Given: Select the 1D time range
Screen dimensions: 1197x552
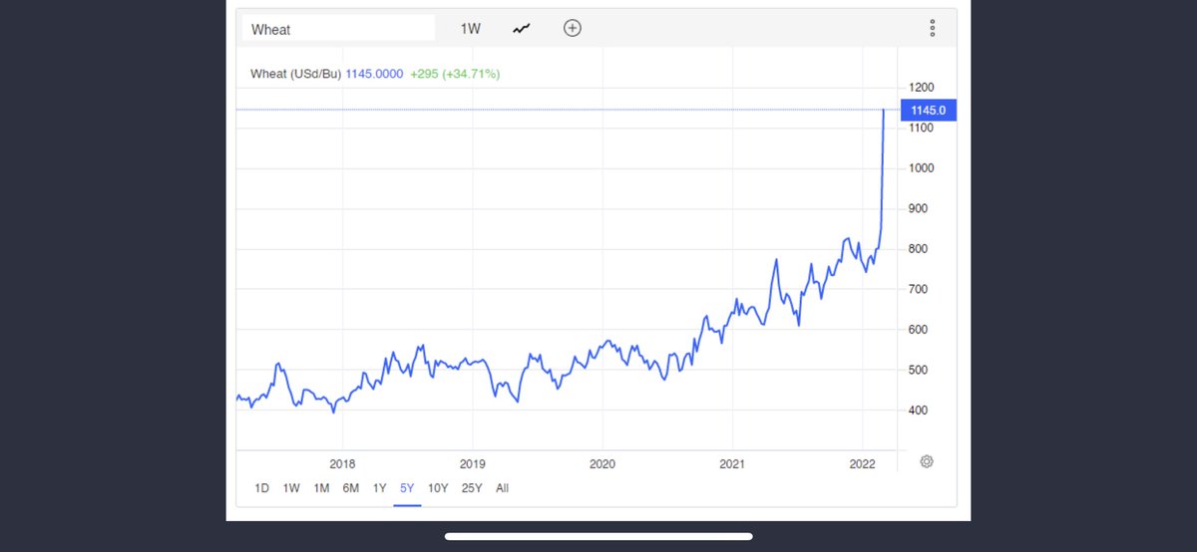Looking at the screenshot, I should (x=261, y=488).
